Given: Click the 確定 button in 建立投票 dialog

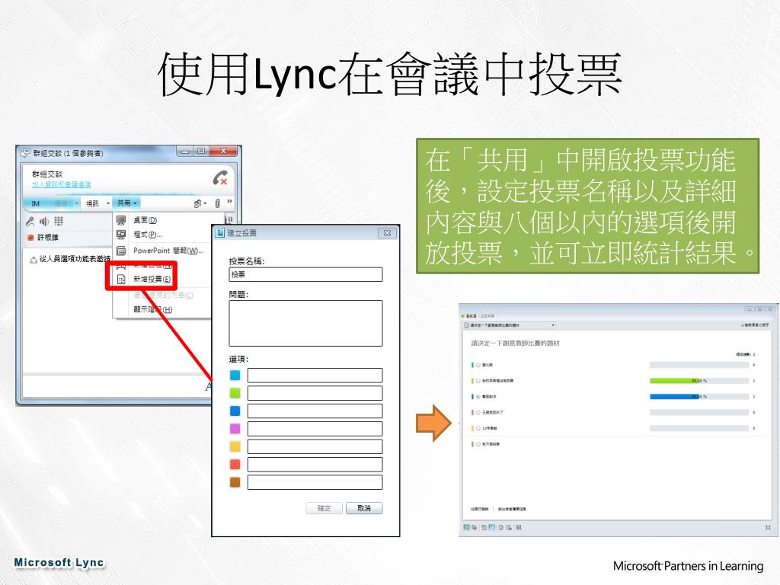Looking at the screenshot, I should (324, 508).
